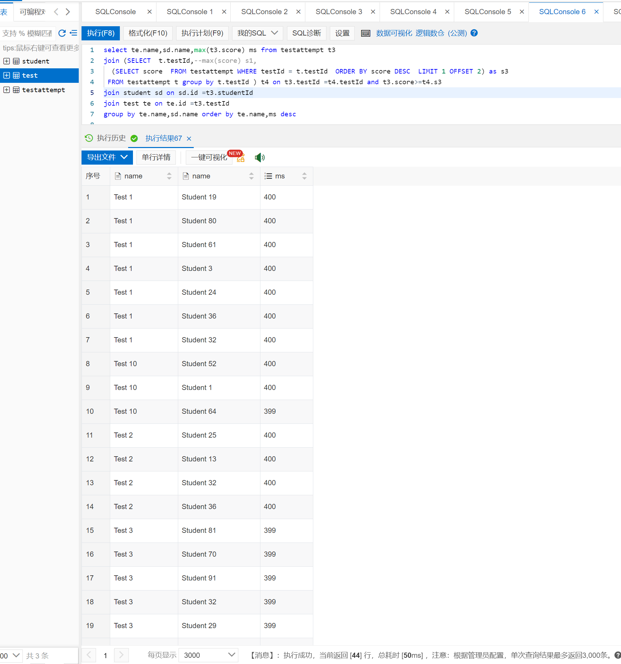Click the test table grid icon
The height and width of the screenshot is (664, 621).
click(16, 75)
